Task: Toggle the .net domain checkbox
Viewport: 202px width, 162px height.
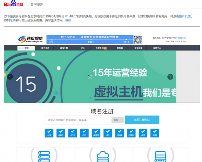Action: (x=84, y=133)
